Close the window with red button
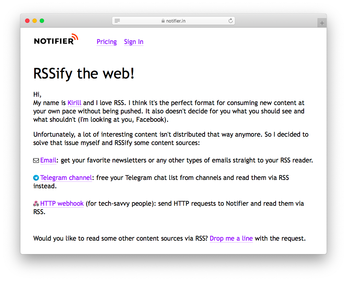347x281 pixels. pyautogui.click(x=27, y=21)
